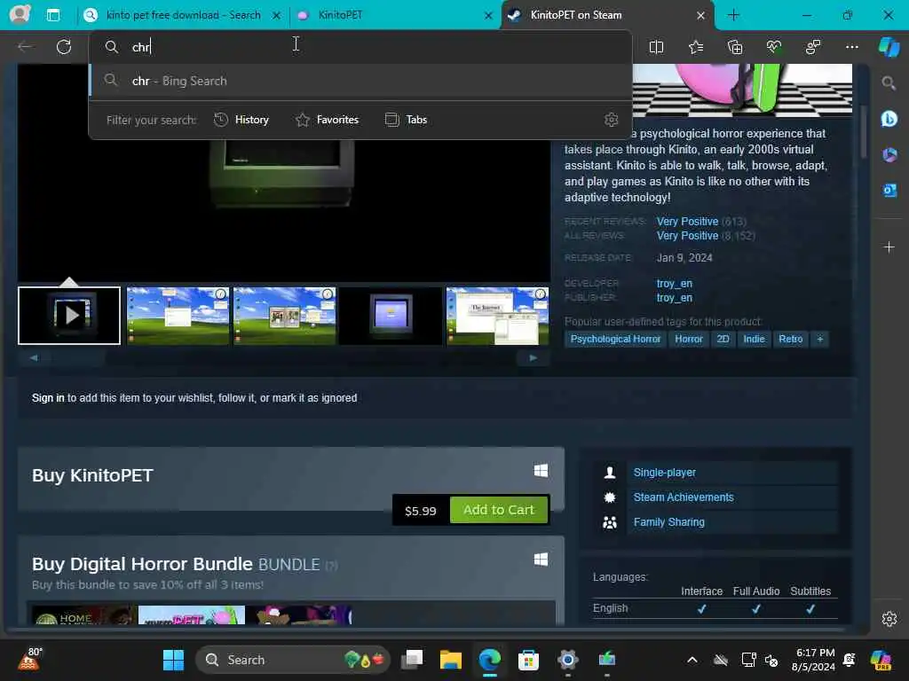Click the 2D tag

[723, 339]
